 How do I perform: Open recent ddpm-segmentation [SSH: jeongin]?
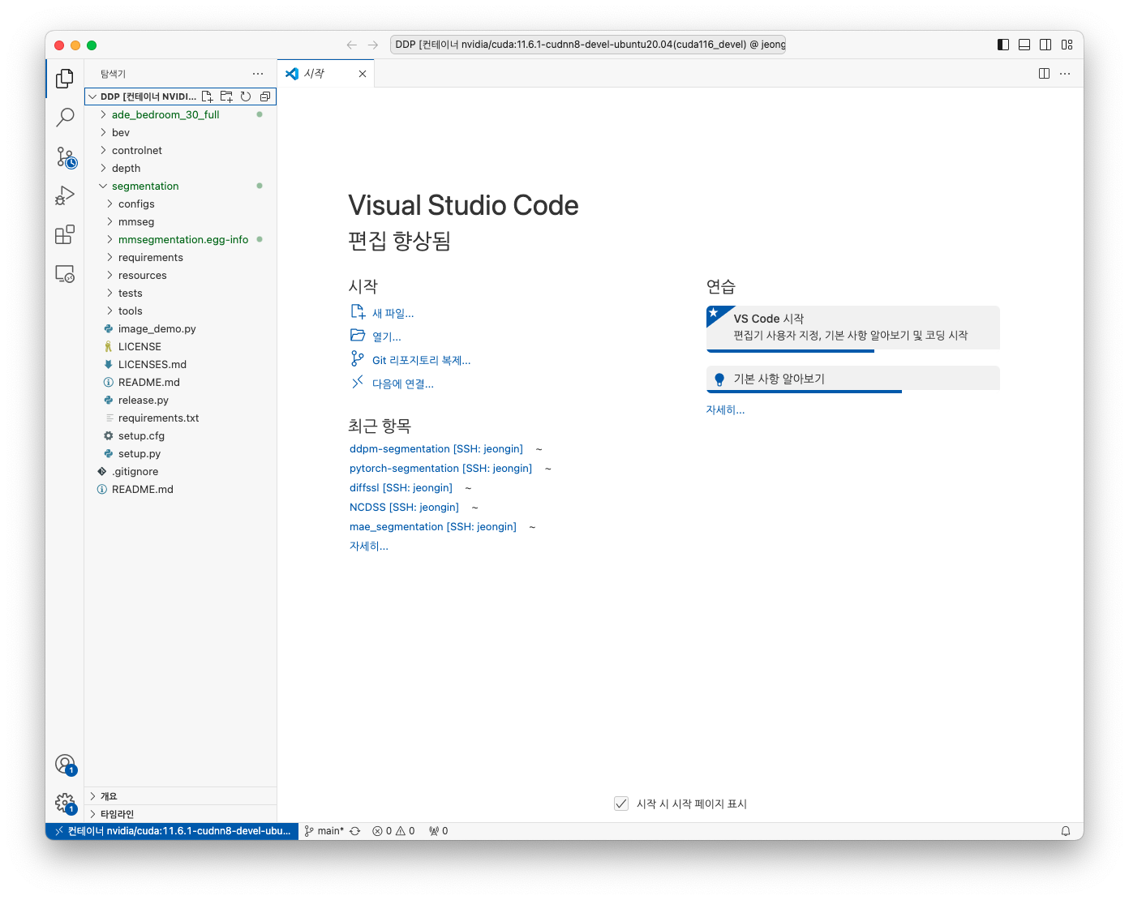tap(436, 448)
